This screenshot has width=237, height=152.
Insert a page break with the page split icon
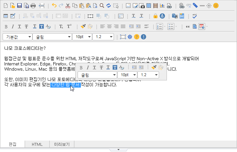(42, 6)
